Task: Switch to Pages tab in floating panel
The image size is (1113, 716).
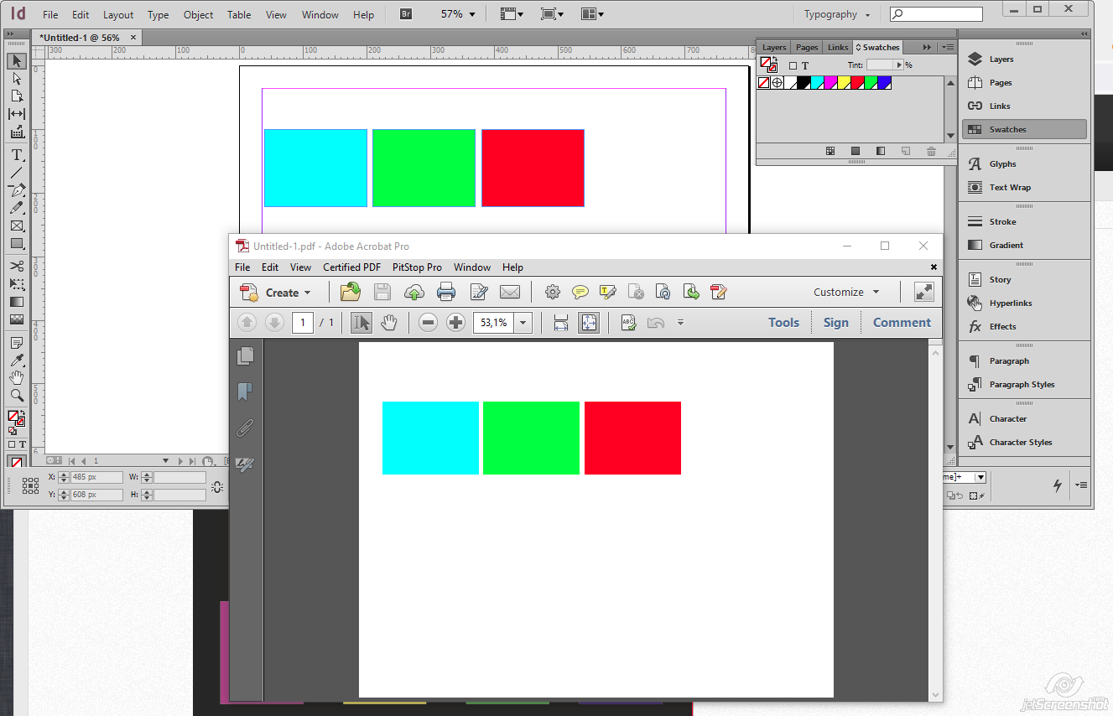Action: (x=807, y=47)
